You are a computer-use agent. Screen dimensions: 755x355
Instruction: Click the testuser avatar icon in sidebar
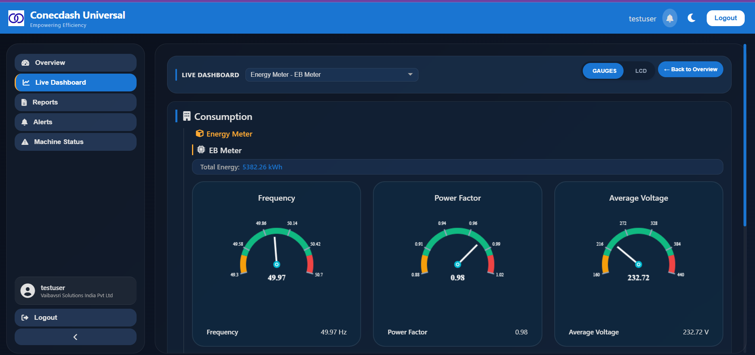pos(28,290)
